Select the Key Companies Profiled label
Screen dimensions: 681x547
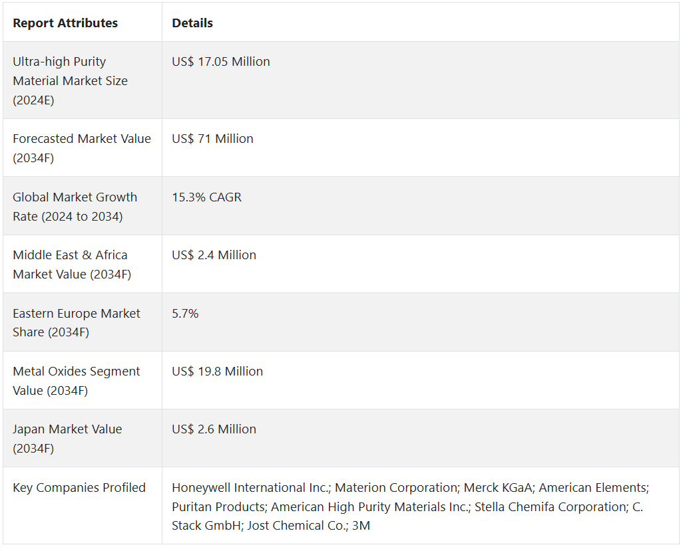pyautogui.click(x=79, y=488)
